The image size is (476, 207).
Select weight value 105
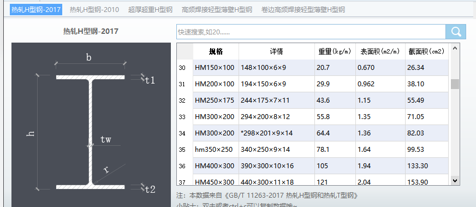click(335, 166)
